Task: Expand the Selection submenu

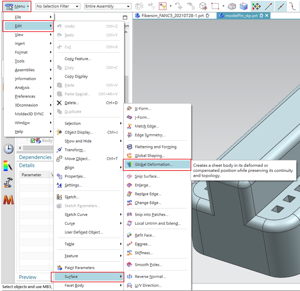Action: (x=89, y=123)
